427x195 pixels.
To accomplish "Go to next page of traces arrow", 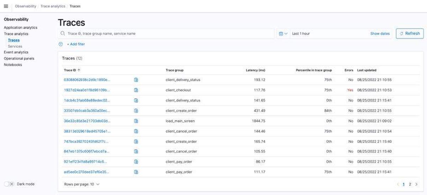I will coord(417,184).
